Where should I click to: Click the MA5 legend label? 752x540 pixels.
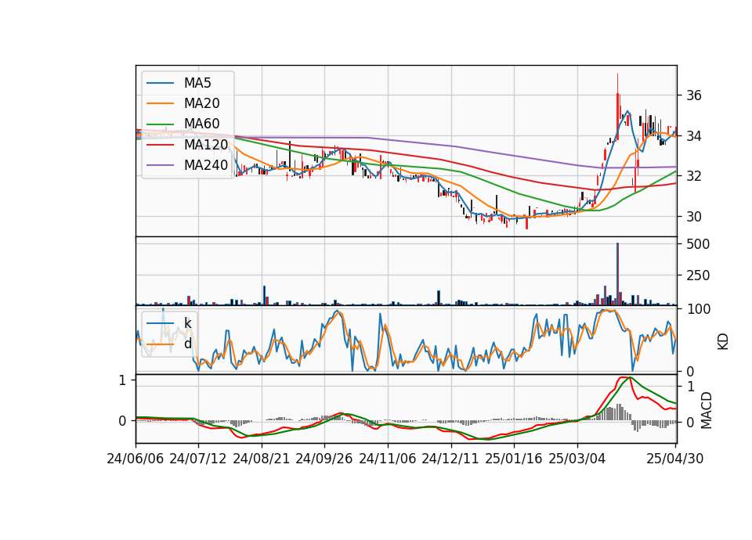197,83
